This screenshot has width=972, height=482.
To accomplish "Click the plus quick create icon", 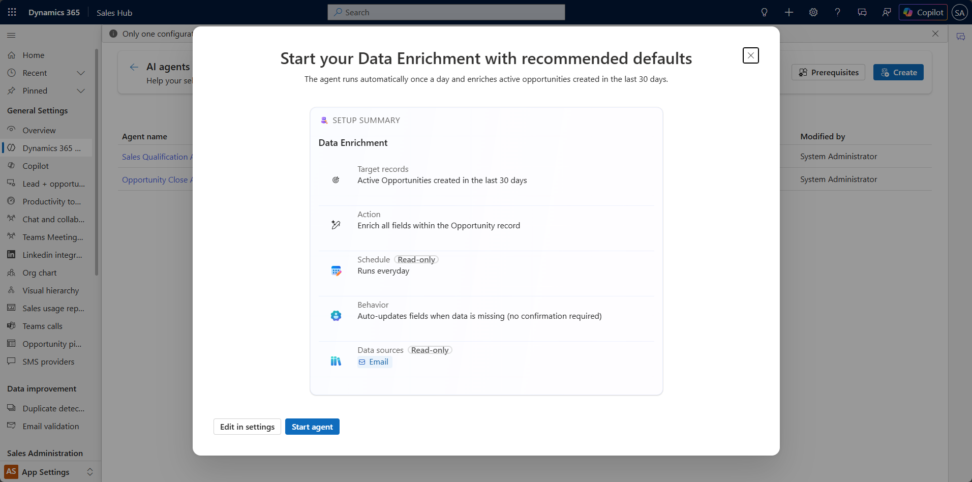I will click(788, 12).
